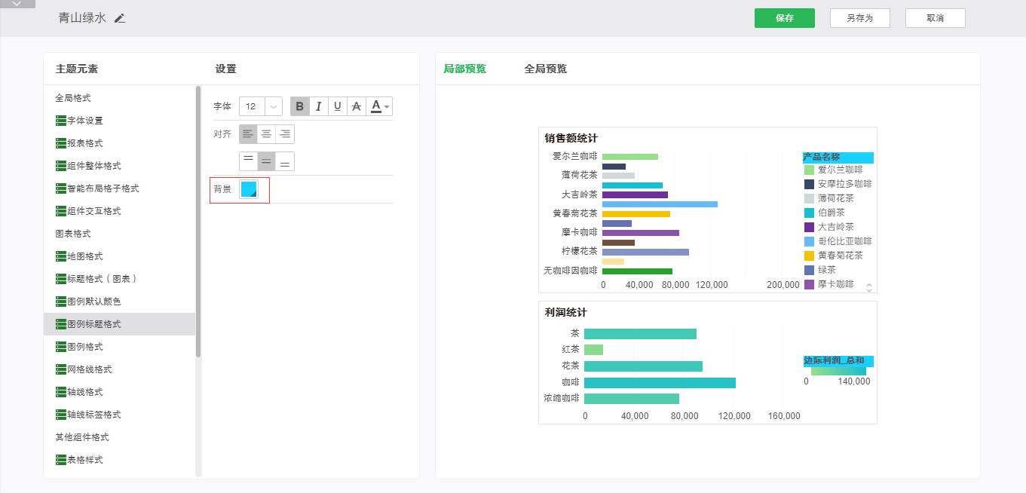Switch to 局部预览 tab

464,69
